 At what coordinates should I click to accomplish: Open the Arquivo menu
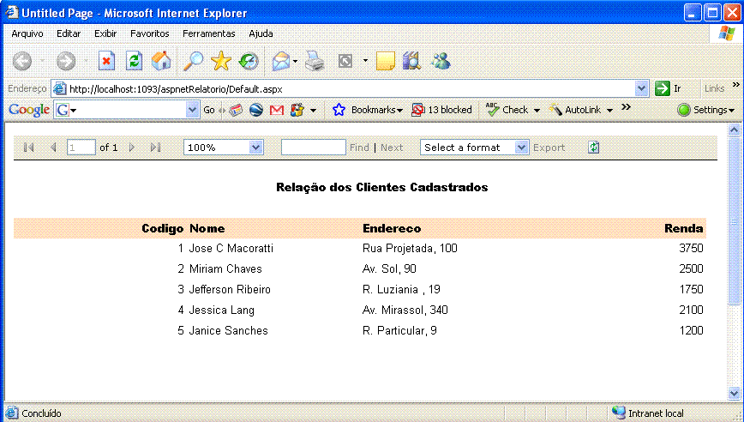[x=27, y=33]
